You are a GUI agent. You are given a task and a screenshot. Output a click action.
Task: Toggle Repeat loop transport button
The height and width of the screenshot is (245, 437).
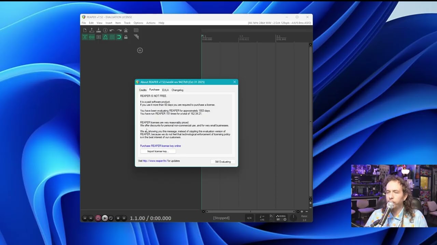coord(111,218)
